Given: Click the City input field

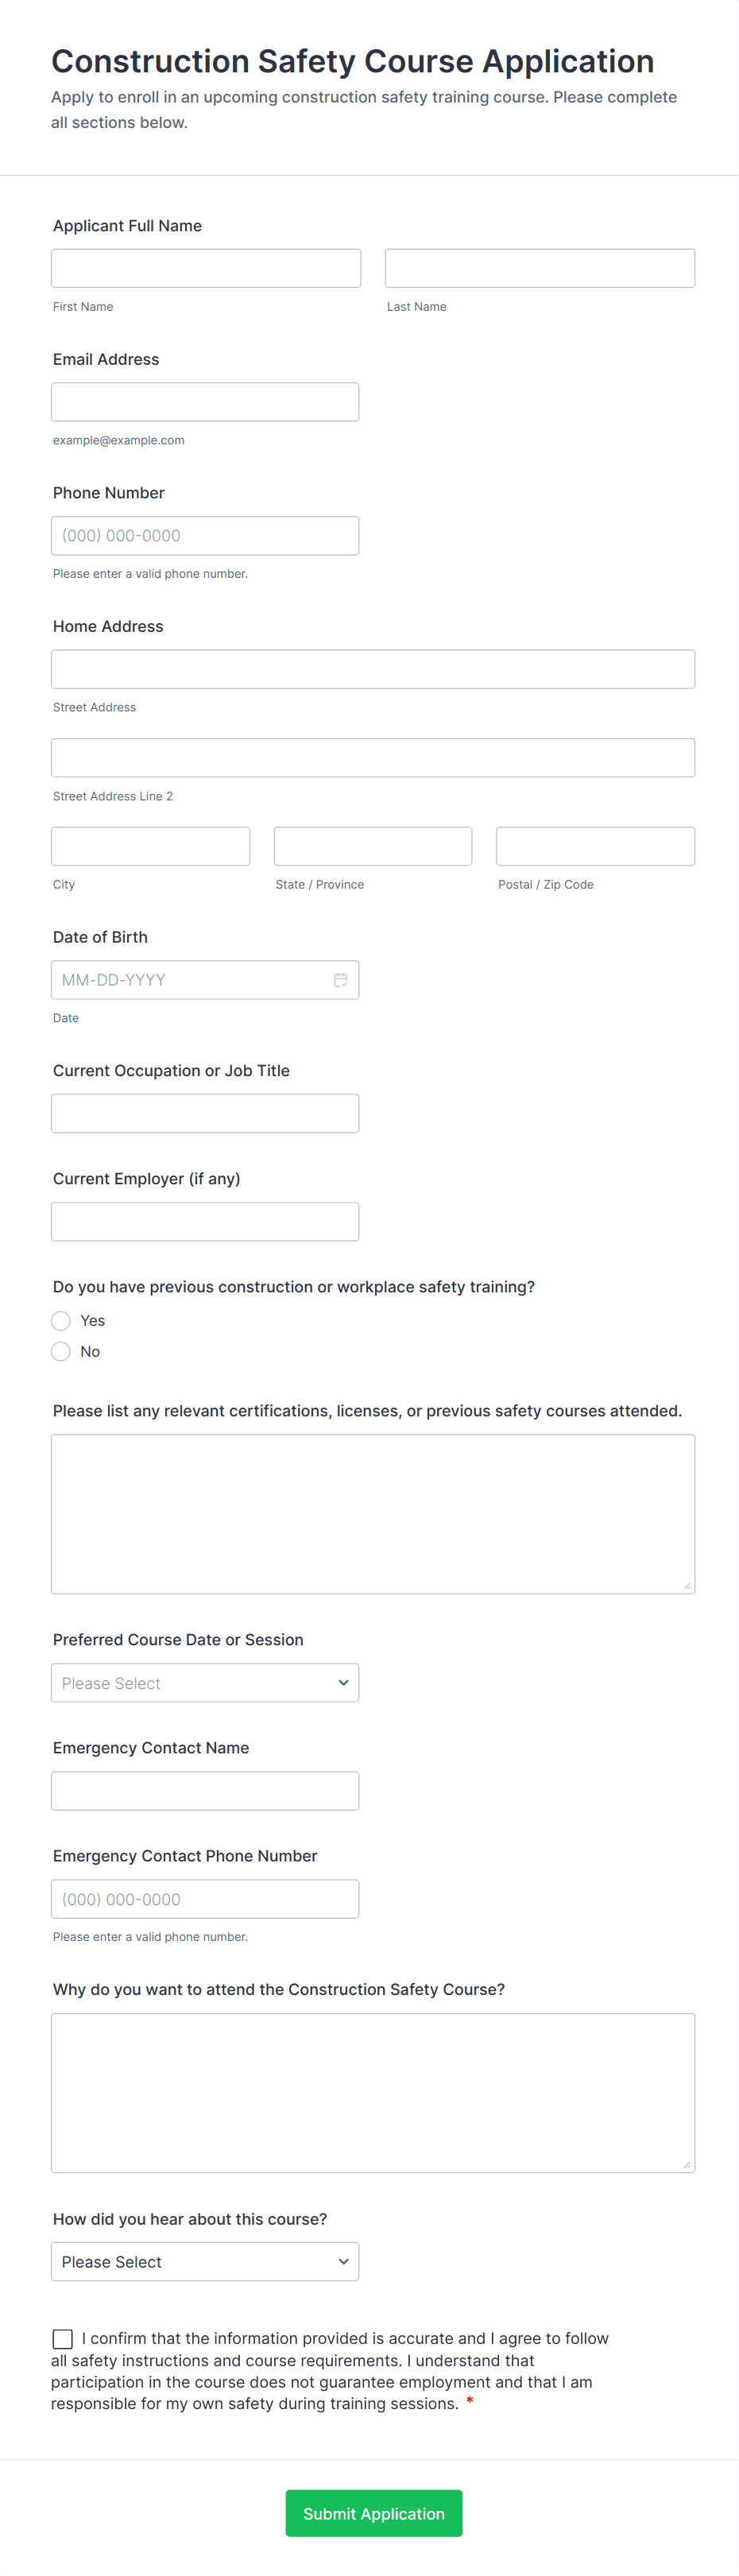Looking at the screenshot, I should click(x=150, y=845).
